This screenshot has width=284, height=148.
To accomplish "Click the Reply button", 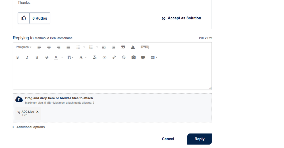I will [x=199, y=139].
